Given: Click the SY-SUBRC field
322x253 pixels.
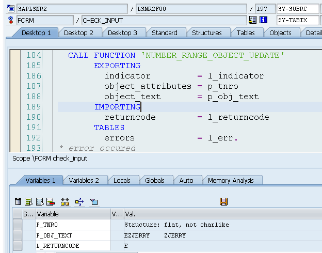Looking at the screenshot, I should [x=298, y=9].
